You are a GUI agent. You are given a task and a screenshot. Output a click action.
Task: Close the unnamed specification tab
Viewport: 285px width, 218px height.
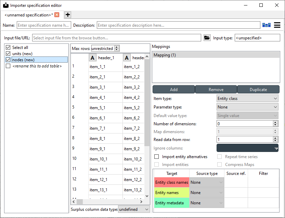tap(57, 15)
